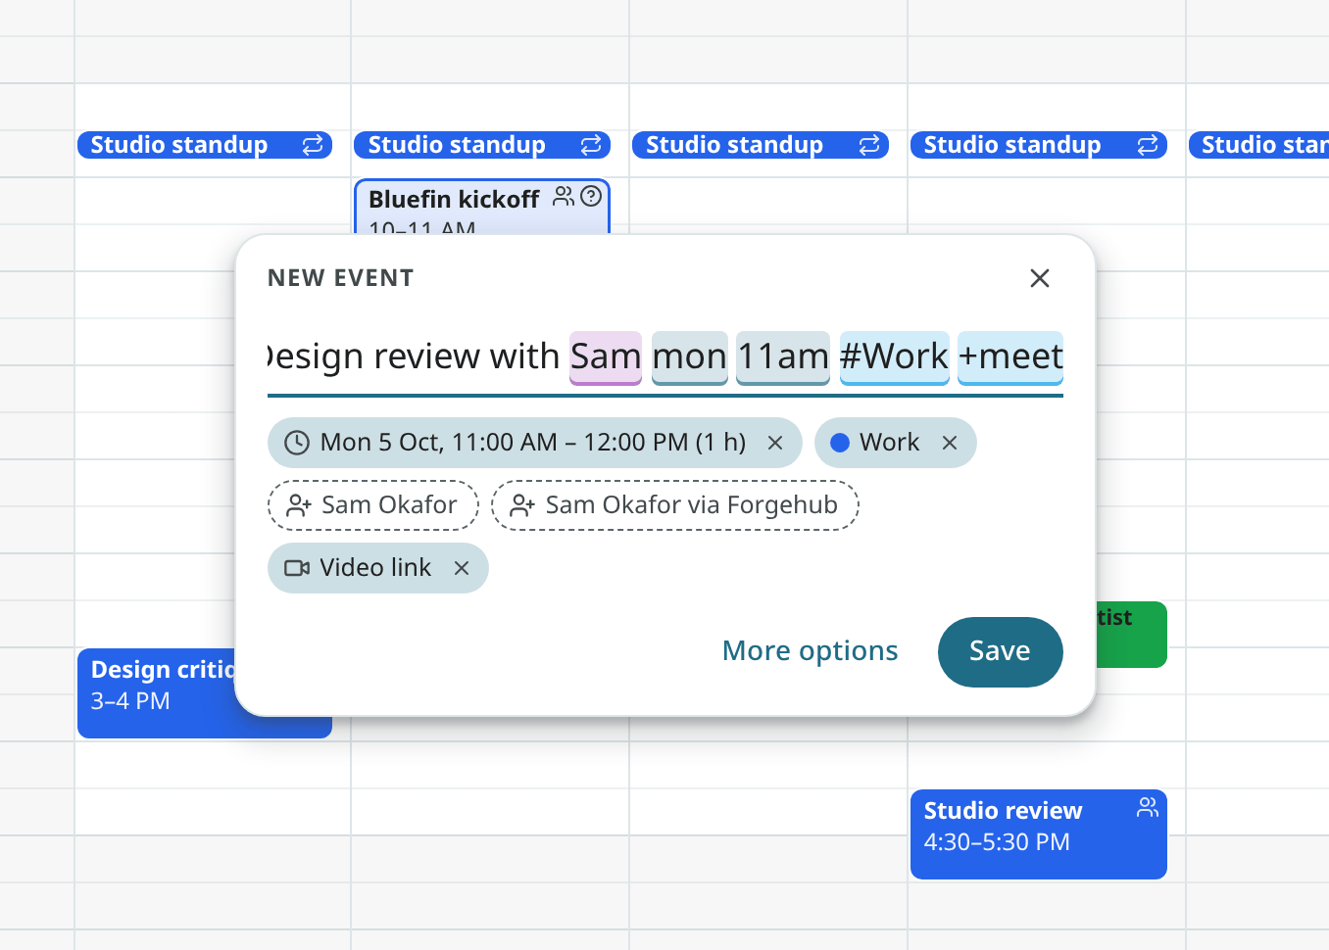Open the partially hidden green event
1329x950 pixels.
click(x=1131, y=635)
